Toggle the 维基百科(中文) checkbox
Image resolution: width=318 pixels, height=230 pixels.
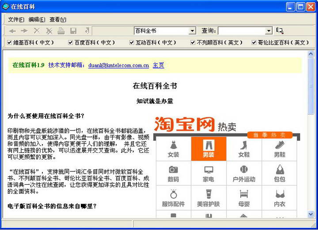[x=10, y=43]
